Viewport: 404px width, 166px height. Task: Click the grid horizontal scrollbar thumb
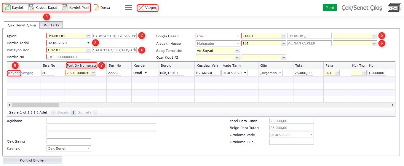click(x=35, y=105)
